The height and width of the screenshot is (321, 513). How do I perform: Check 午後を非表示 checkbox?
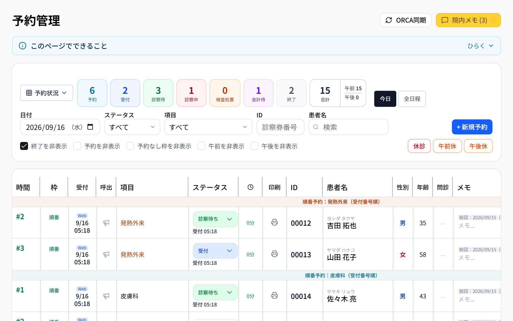click(x=254, y=146)
